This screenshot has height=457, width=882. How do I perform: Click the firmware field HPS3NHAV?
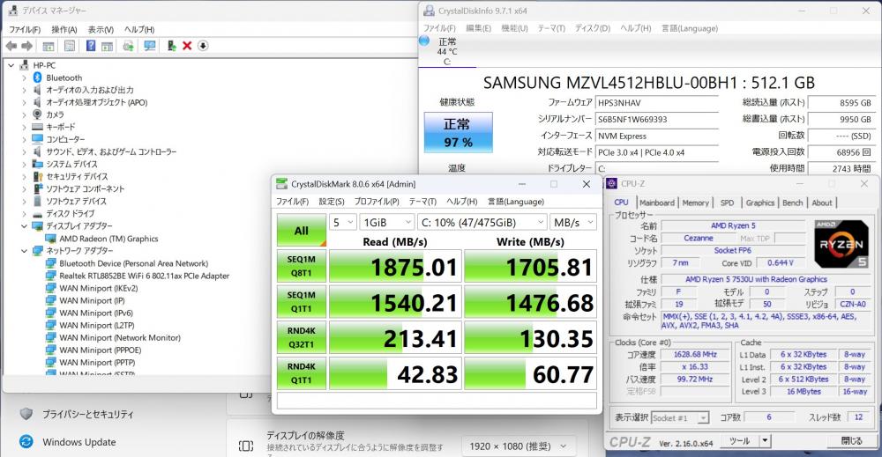point(657,103)
